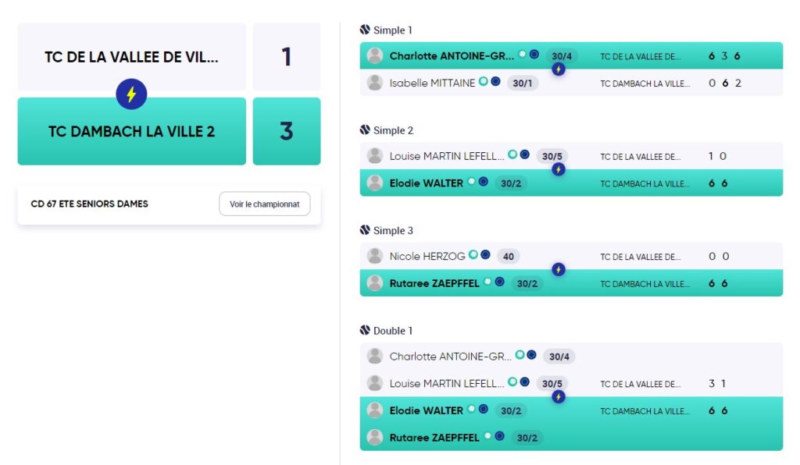Click Nicole HERZOG's profile avatar
Viewport: 800px width, 465px height.
pyautogui.click(x=375, y=256)
